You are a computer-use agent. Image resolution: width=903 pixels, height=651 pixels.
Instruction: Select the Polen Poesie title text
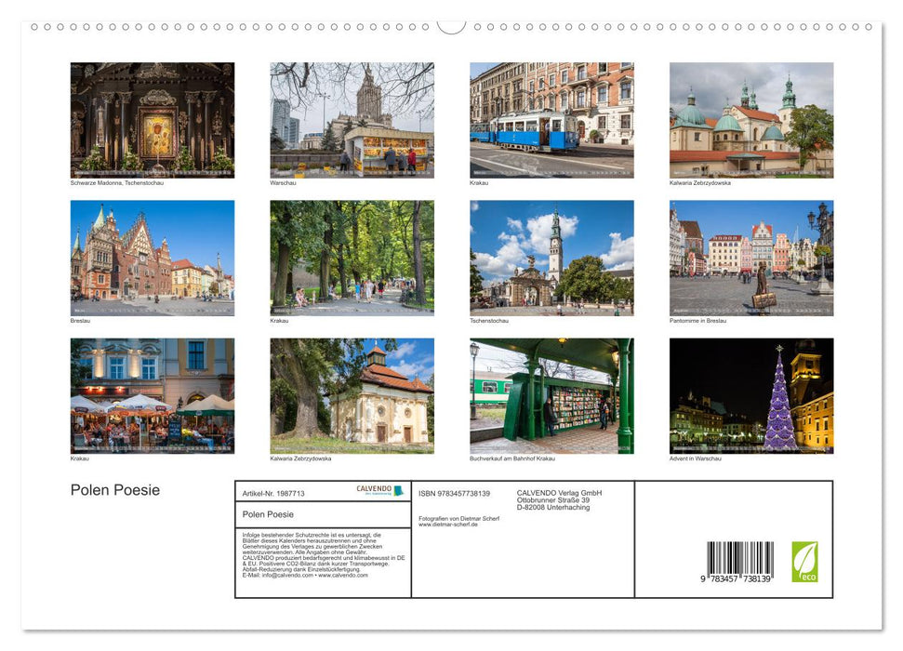point(113,490)
